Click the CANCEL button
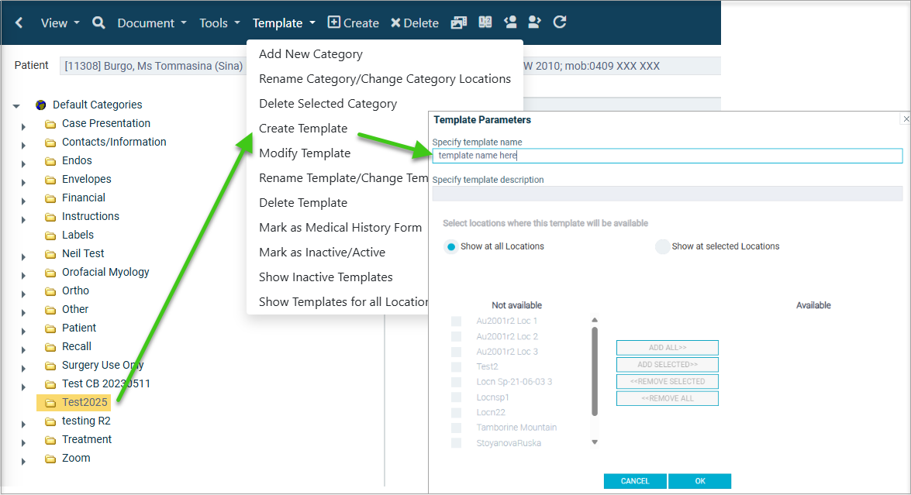911x495 pixels. point(635,481)
